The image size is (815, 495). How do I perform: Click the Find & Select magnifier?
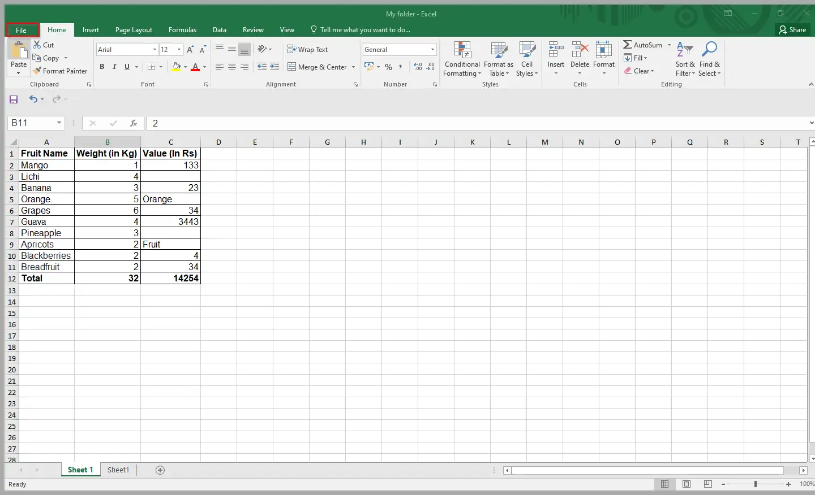click(x=709, y=51)
